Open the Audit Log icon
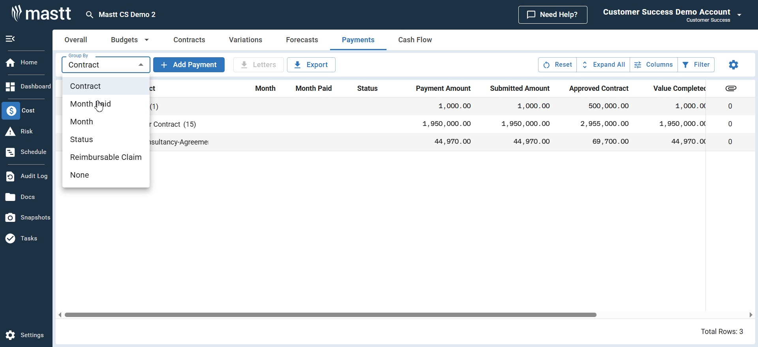 10,176
